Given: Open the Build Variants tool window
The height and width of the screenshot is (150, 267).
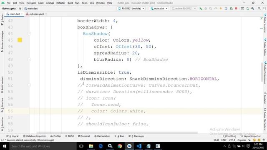Looking at the screenshot, I should coord(2,85).
